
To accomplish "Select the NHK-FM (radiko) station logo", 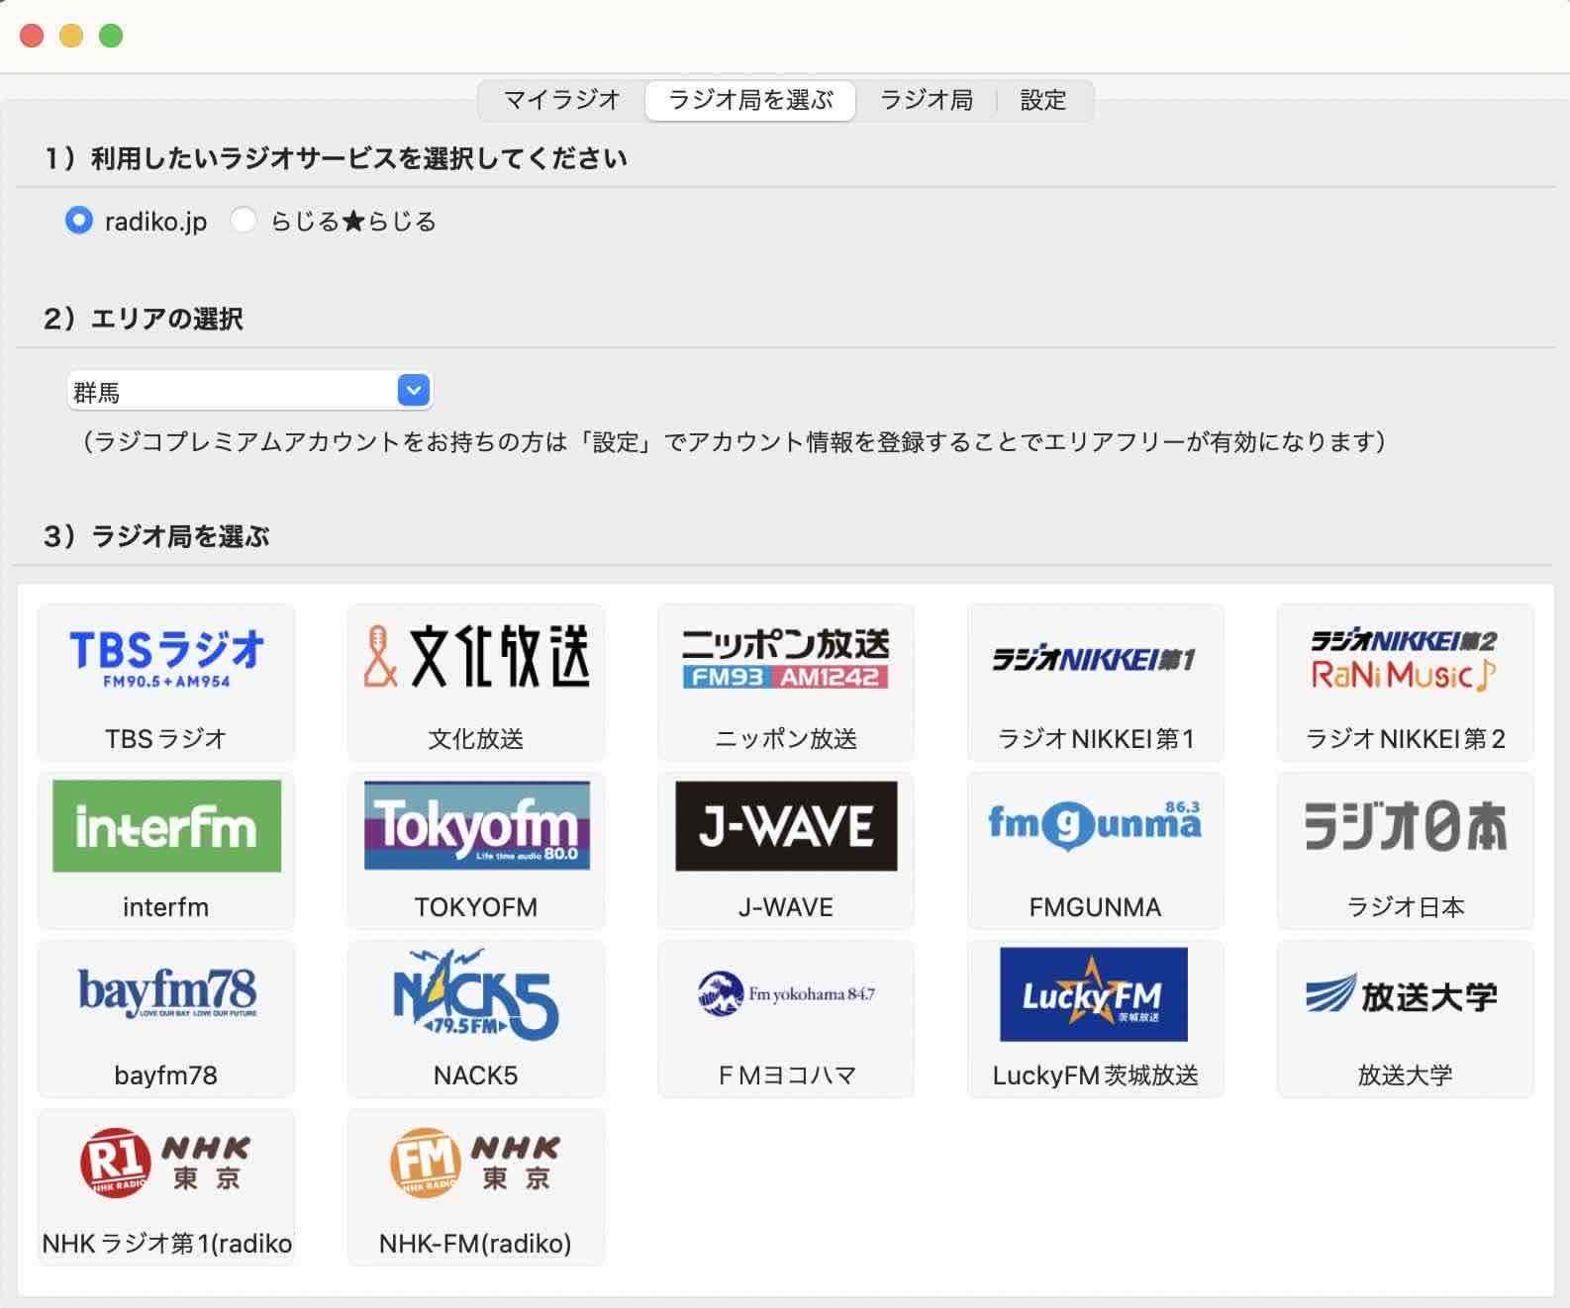I will 476,1163.
